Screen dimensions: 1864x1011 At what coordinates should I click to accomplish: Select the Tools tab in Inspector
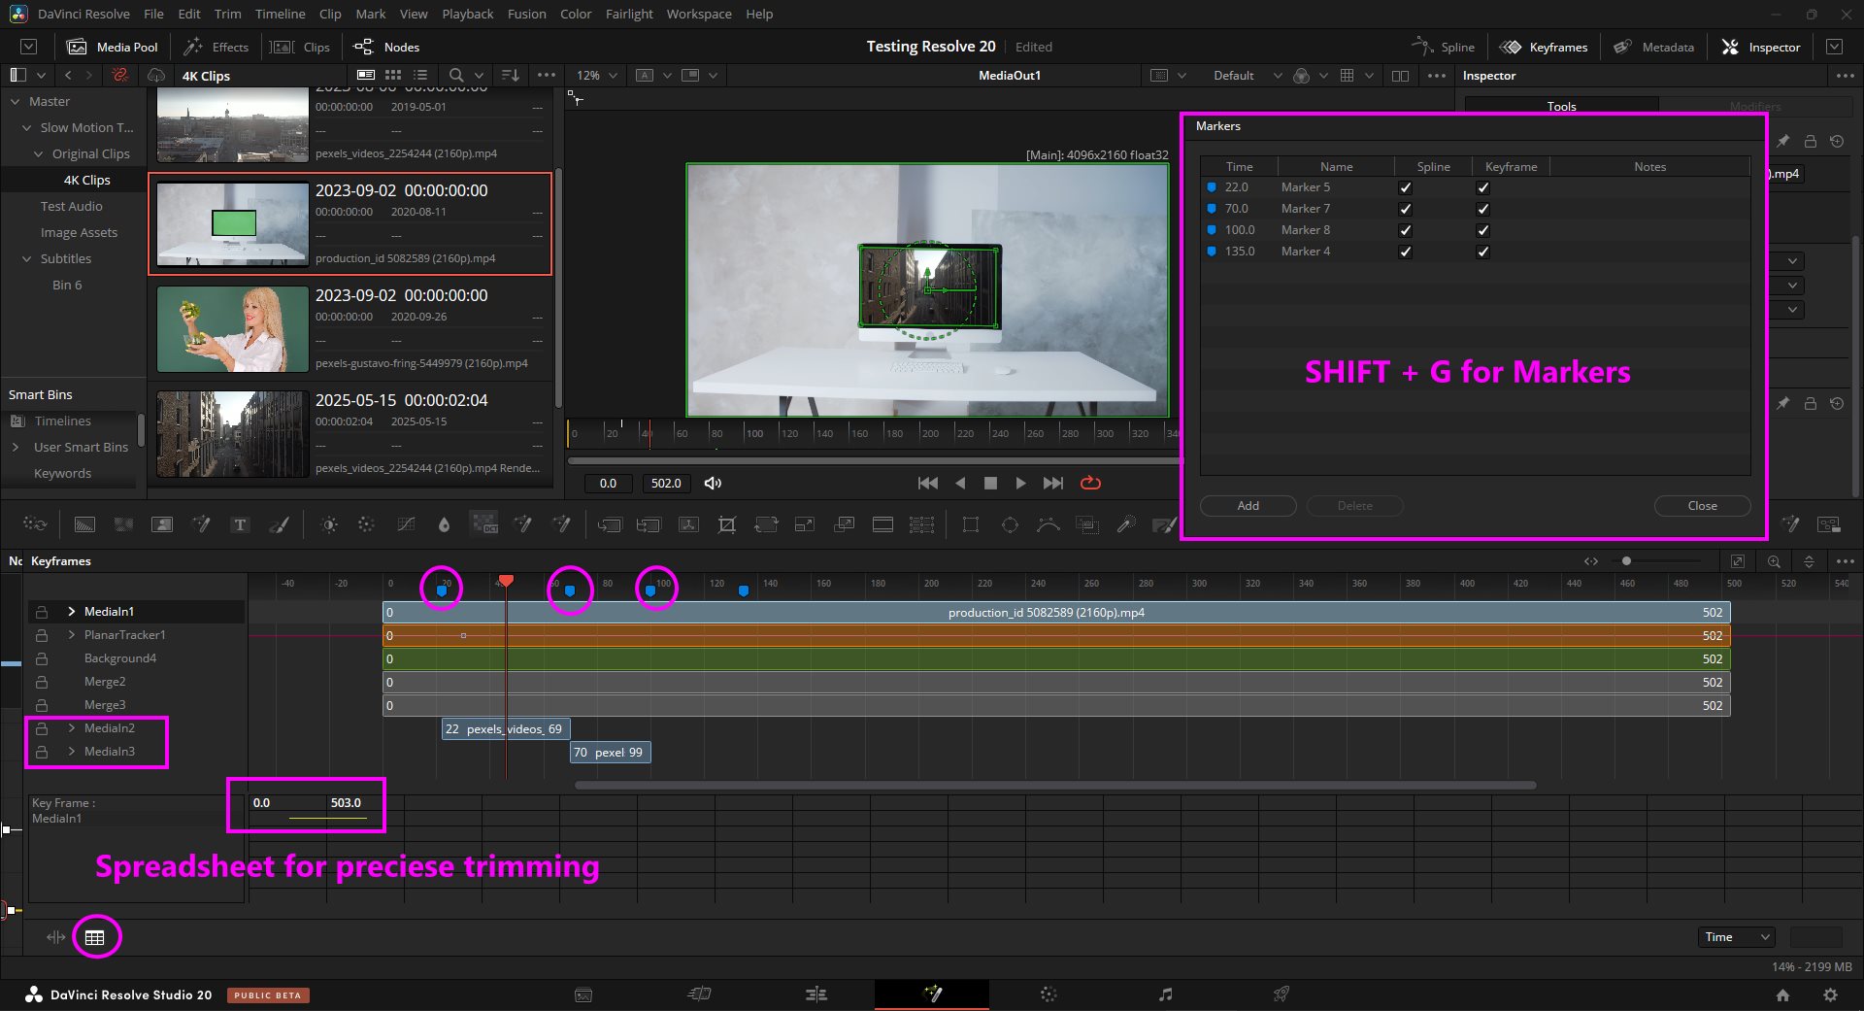1561,106
